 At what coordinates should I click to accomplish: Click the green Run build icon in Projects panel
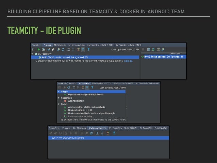tap(39, 49)
